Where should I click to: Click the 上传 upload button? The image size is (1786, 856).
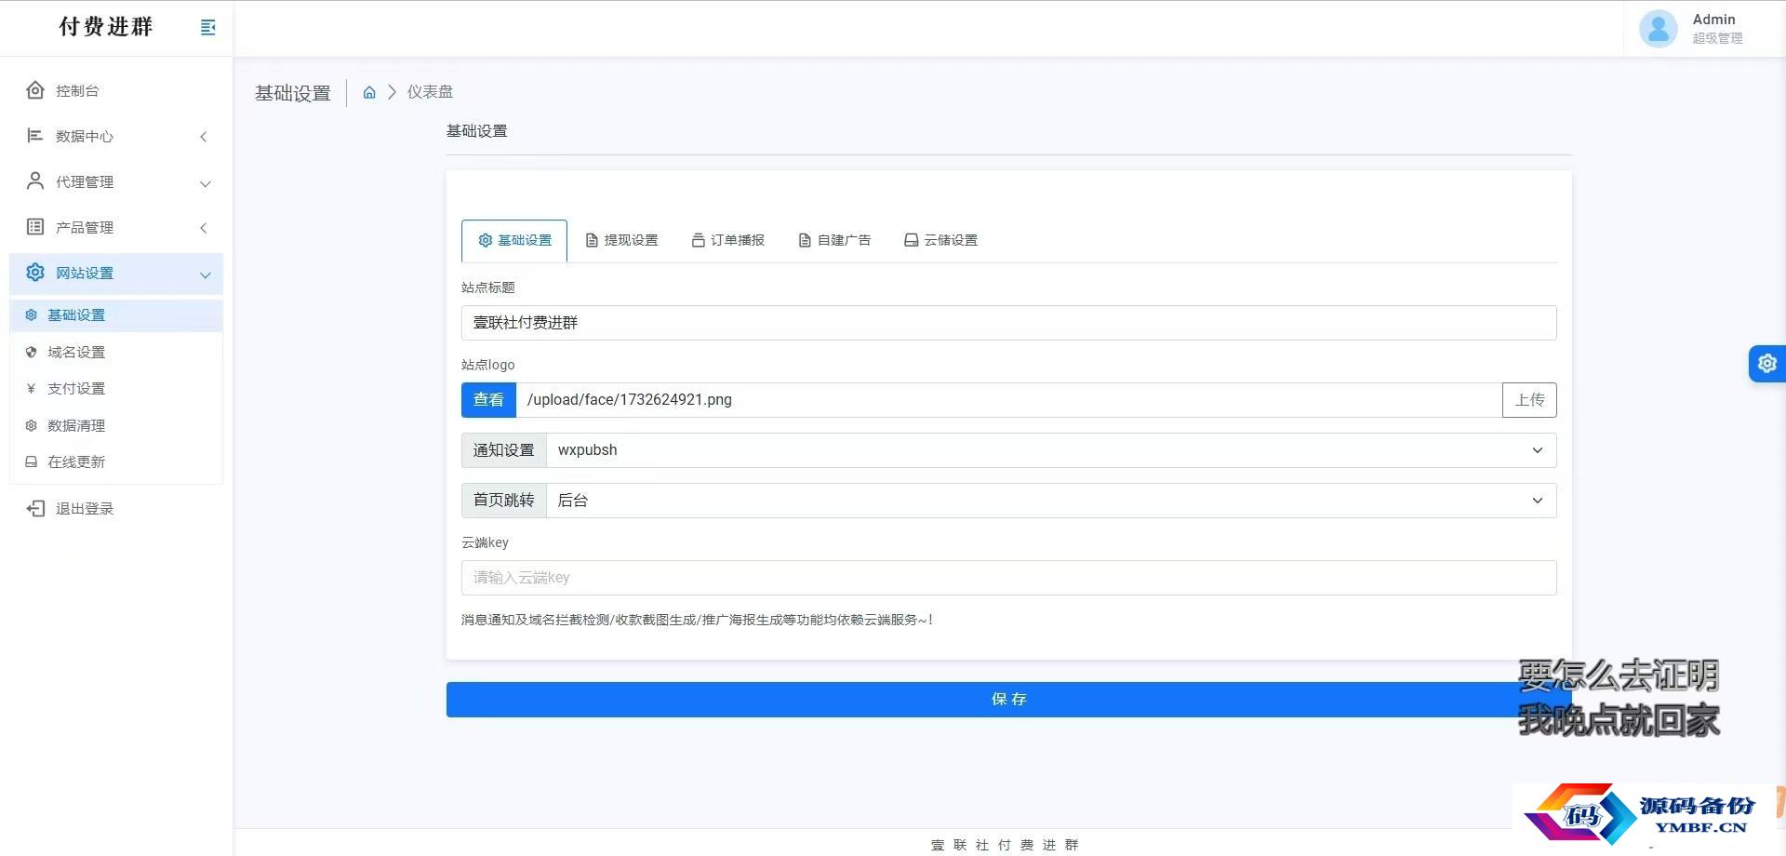tap(1529, 400)
